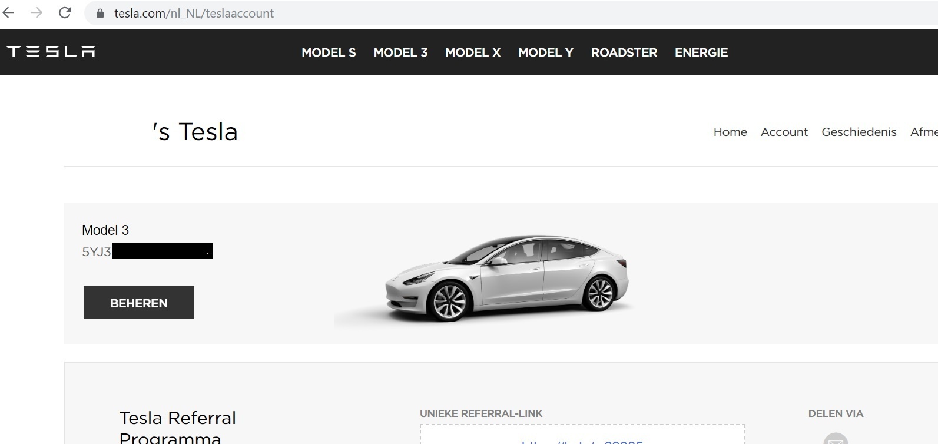Open the Geschiedenis link

(x=859, y=132)
